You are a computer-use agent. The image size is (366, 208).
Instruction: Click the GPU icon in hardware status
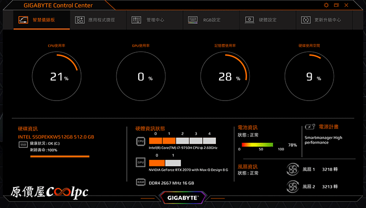[140, 162]
